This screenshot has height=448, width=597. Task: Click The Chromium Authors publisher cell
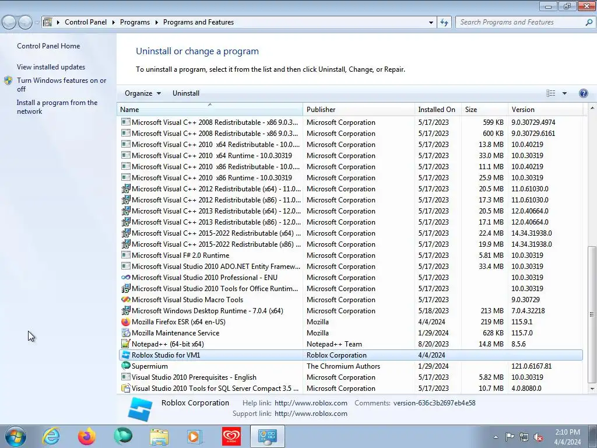pyautogui.click(x=343, y=366)
